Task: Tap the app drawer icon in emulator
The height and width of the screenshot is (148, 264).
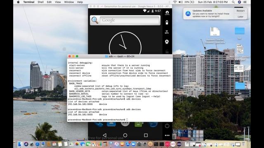Action: click(125, 124)
